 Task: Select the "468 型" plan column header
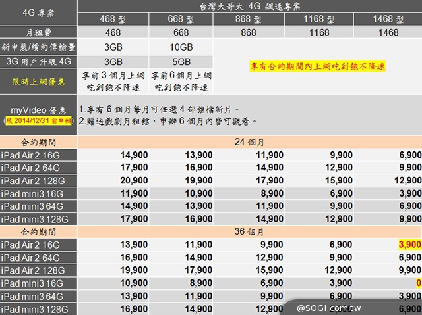(x=113, y=19)
